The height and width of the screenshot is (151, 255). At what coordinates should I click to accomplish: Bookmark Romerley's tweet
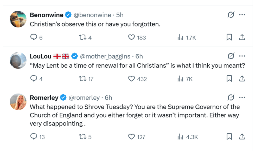click(229, 136)
